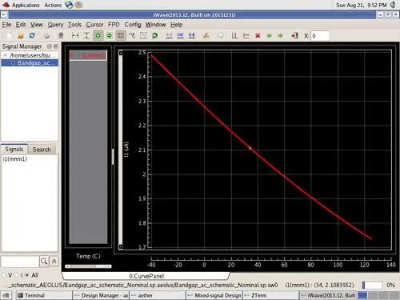The height and width of the screenshot is (300, 400).
Task: Select the All radio button filter
Action: (27, 275)
